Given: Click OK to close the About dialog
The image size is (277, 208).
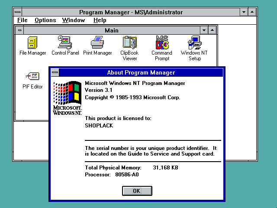Looking at the screenshot, I should tap(137, 191).
